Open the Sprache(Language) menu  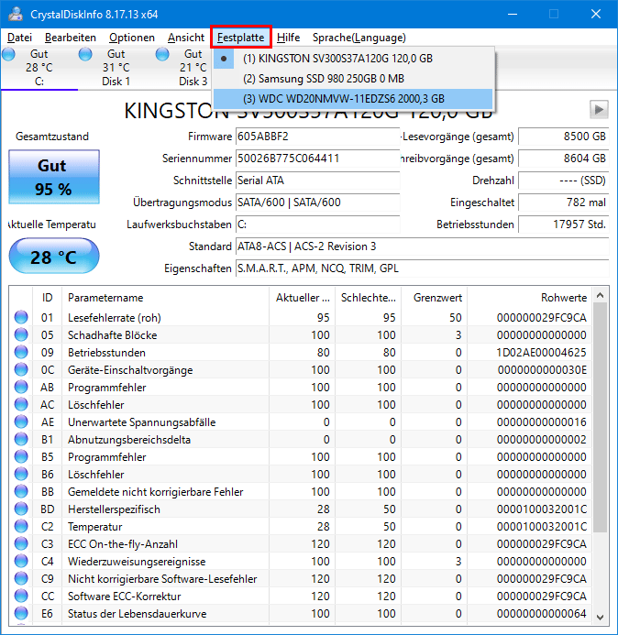pos(359,38)
